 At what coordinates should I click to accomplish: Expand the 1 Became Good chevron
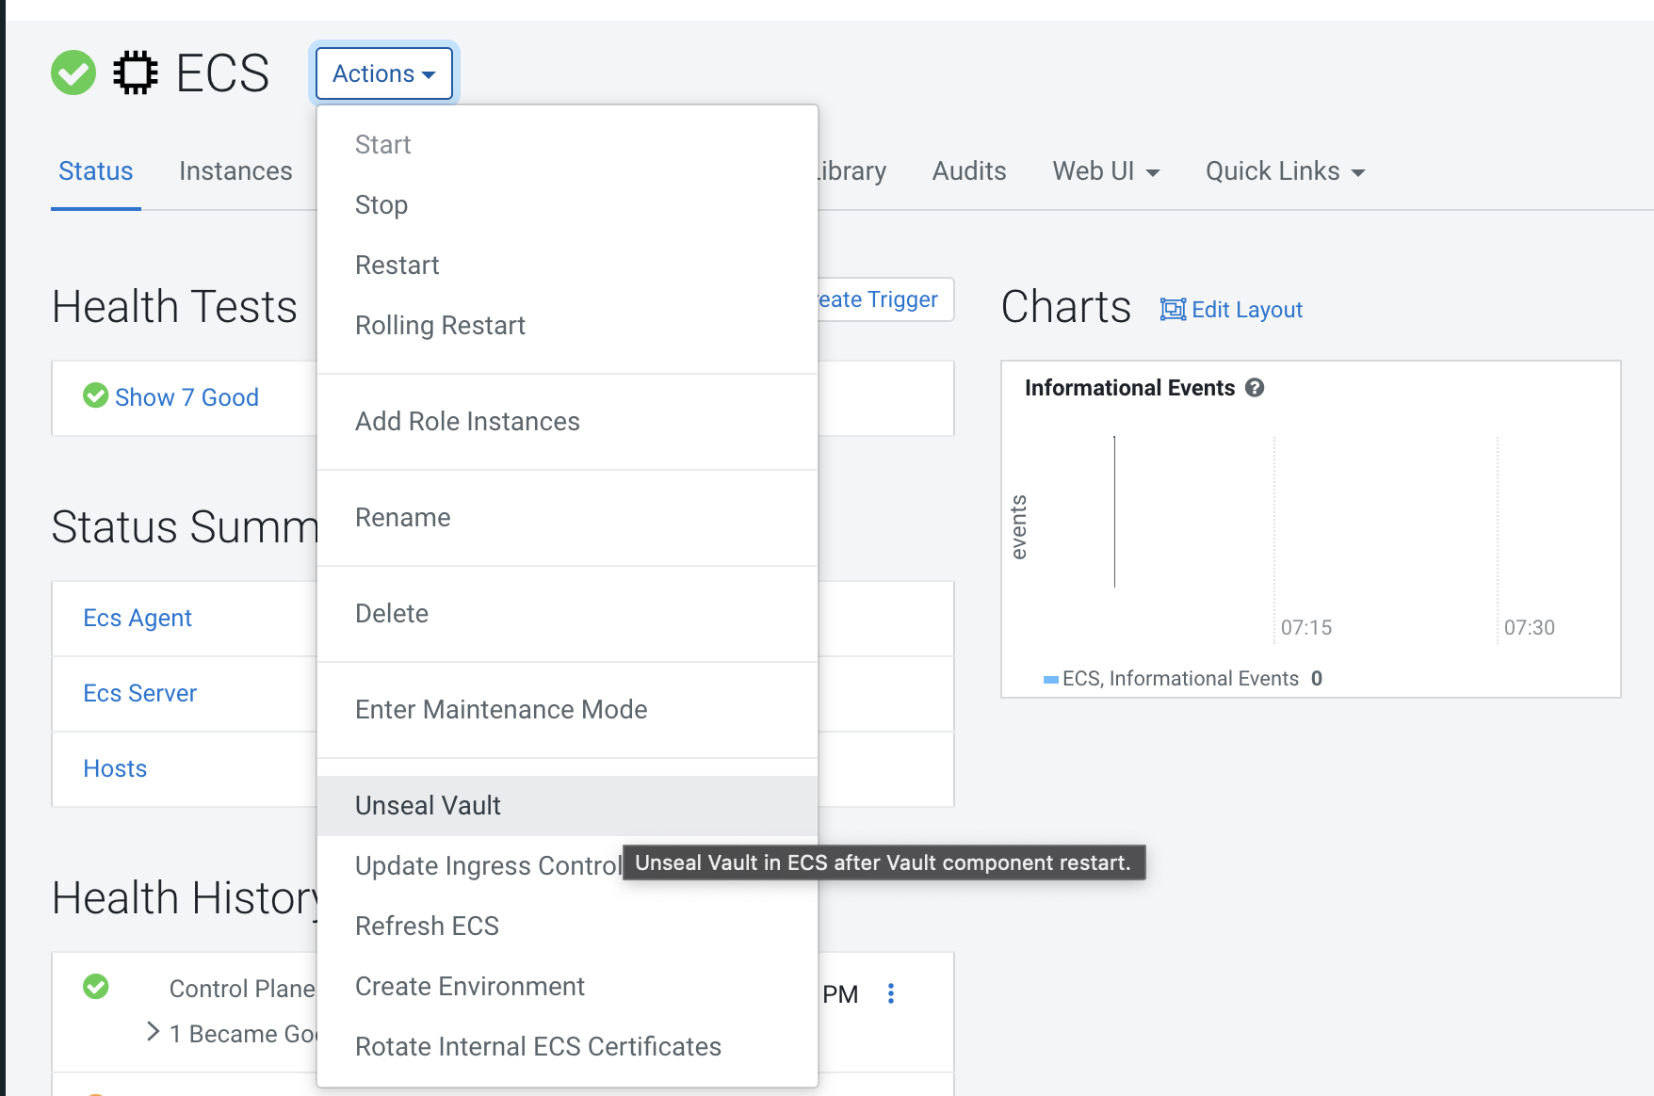point(154,1032)
